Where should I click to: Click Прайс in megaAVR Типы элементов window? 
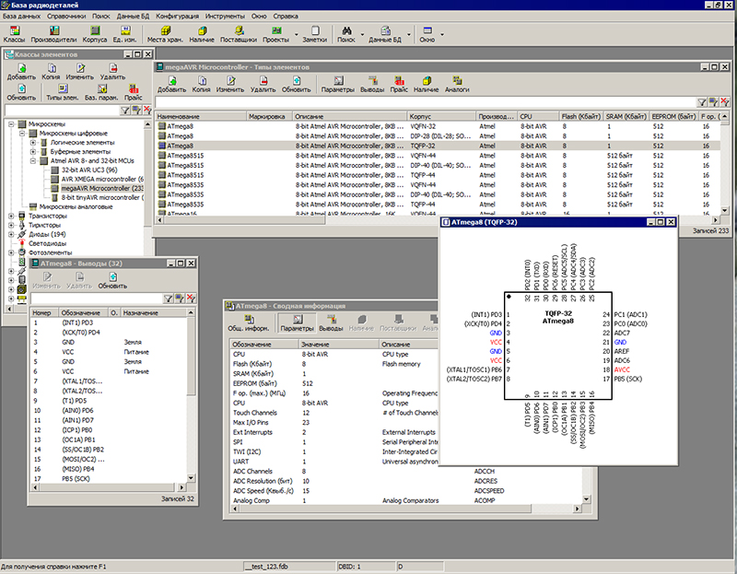click(x=399, y=85)
